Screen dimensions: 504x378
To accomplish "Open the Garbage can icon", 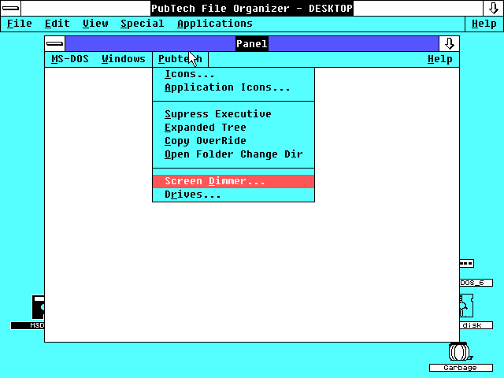I will tap(460, 352).
